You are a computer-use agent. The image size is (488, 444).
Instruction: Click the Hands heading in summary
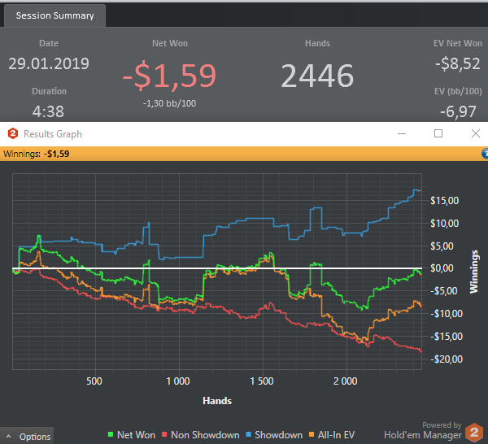click(x=317, y=43)
